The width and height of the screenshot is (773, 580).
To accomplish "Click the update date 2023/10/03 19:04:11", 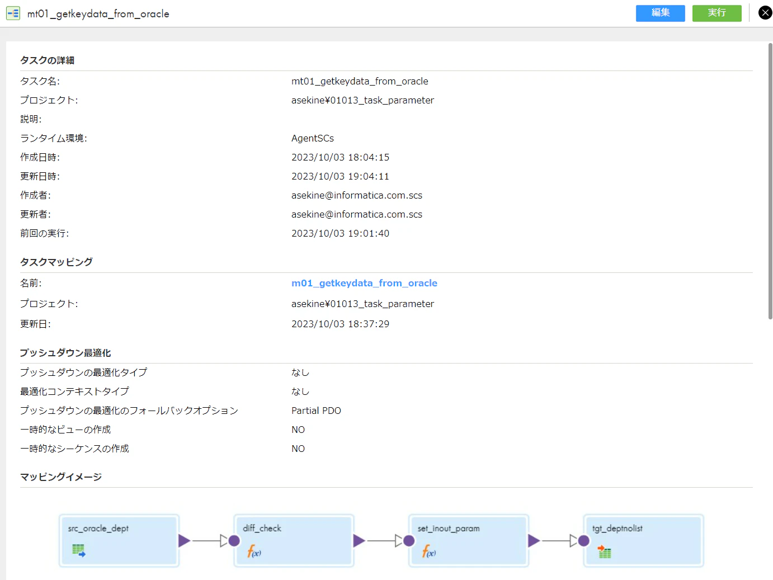I will 340,176.
